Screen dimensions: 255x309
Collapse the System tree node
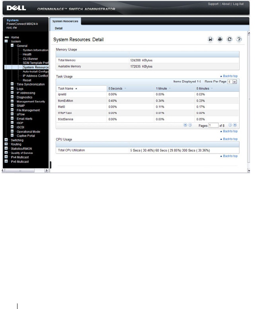pyautogui.click(x=6, y=41)
